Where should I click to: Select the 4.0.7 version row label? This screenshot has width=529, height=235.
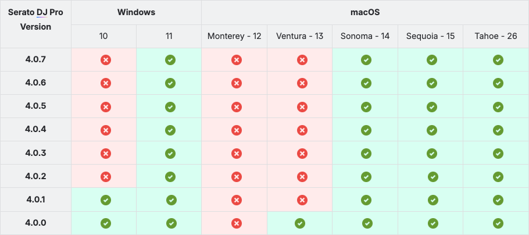35,59
